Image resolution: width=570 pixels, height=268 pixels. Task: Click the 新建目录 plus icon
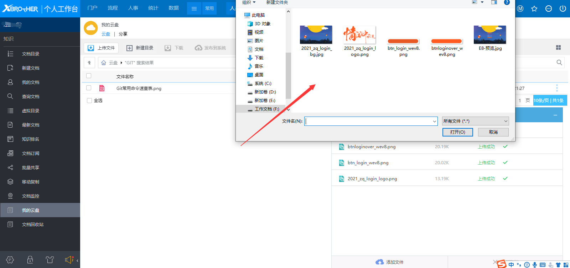(129, 48)
